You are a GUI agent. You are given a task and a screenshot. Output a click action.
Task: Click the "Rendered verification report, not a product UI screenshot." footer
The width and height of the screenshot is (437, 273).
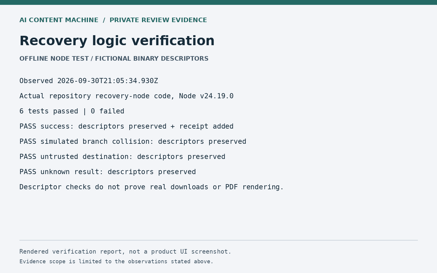(125, 252)
